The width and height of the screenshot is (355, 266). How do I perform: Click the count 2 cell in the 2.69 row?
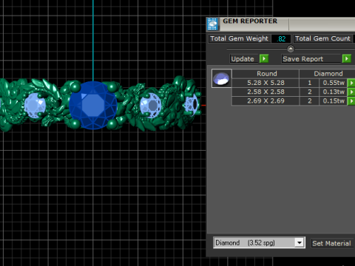click(x=309, y=101)
